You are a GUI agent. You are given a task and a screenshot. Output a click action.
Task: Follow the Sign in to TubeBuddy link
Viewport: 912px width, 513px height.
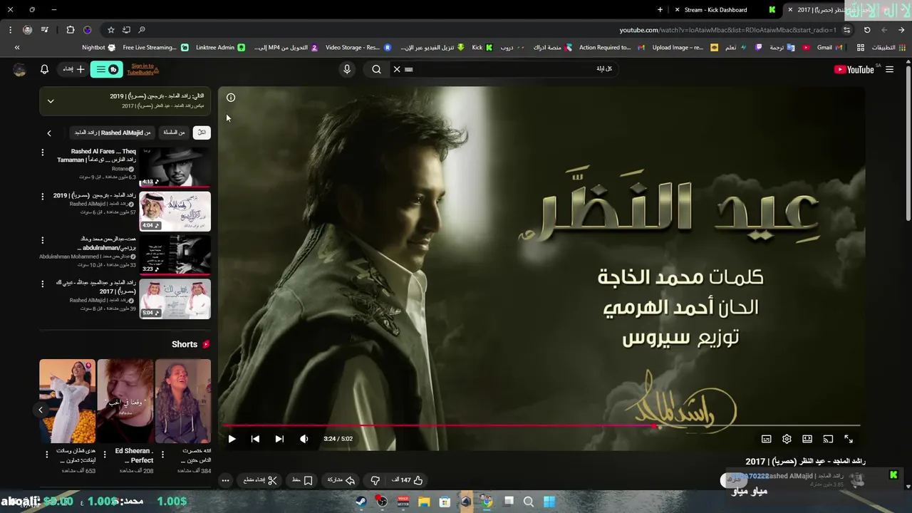coord(142,69)
